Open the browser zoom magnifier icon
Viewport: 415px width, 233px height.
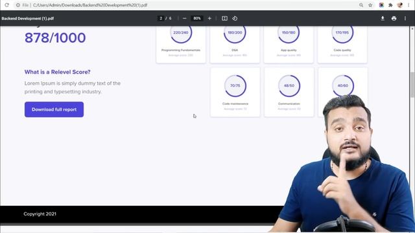[361, 5]
